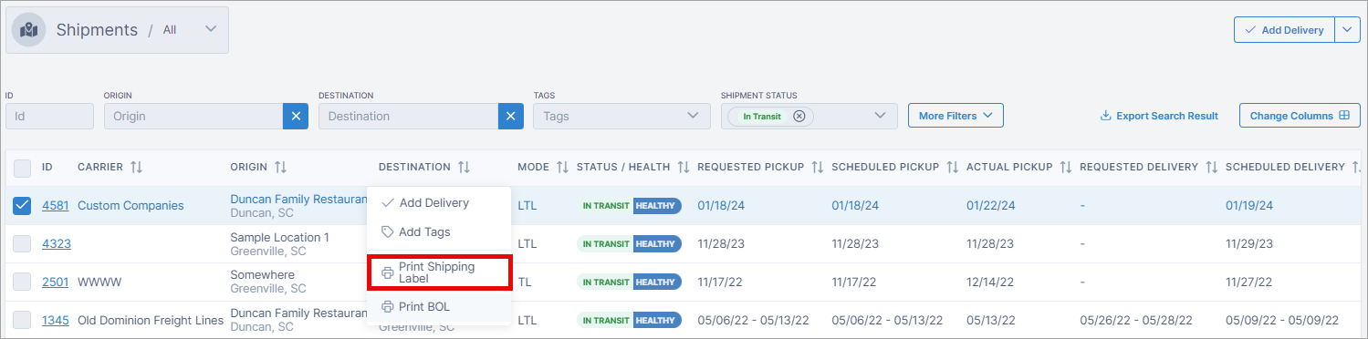Click into the Destination filter field
The width and height of the screenshot is (1368, 339).
408,116
